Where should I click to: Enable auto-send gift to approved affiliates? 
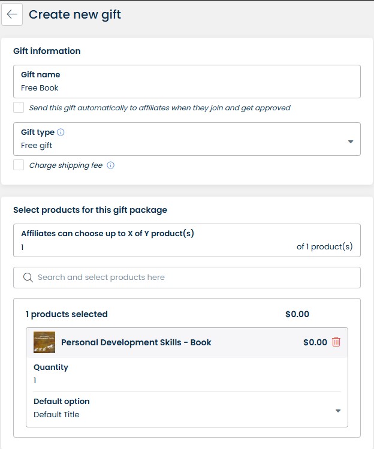19,108
